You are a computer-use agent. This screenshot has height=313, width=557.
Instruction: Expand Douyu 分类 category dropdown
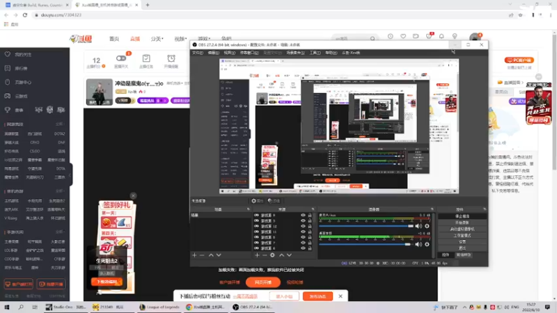[x=157, y=39]
